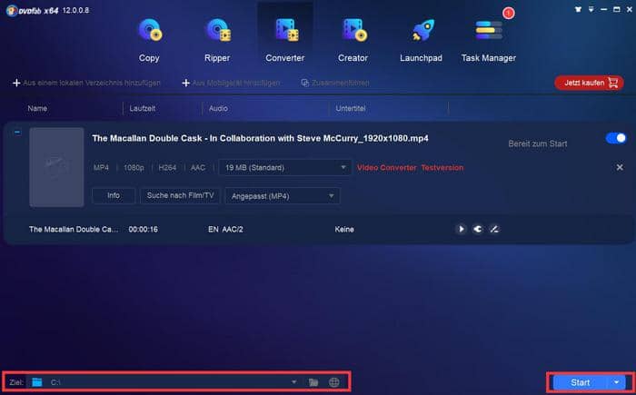Click 'Aus Mobilgerät hinzufügen'
Image resolution: width=636 pixels, height=395 pixels.
[x=231, y=83]
